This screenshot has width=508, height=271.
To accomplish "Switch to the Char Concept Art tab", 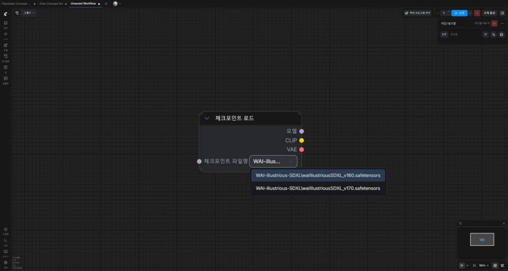I will click(x=51, y=3).
